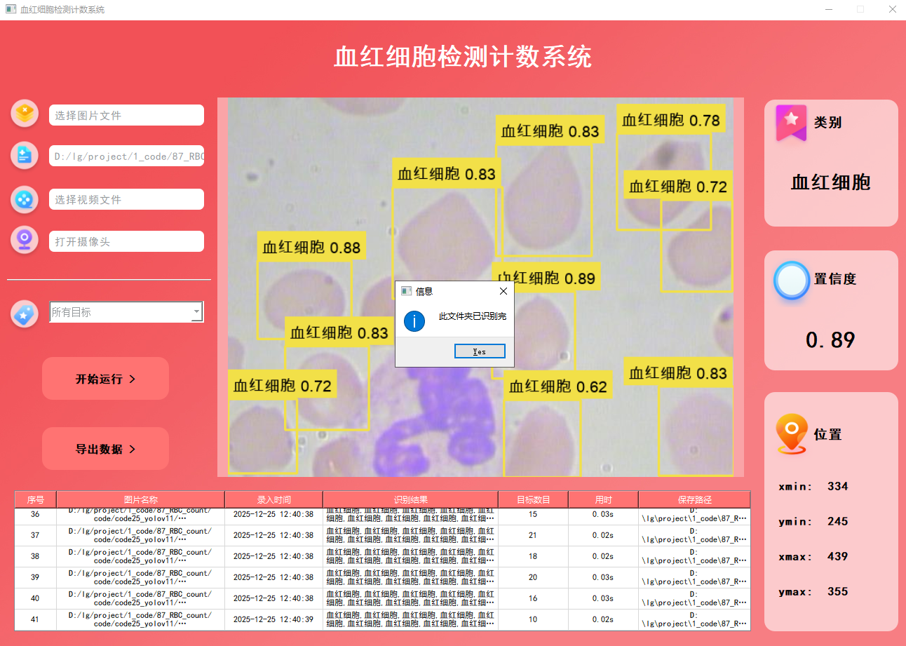Click the 开始运行 button
Viewport: 906px width, 646px height.
[x=105, y=379]
